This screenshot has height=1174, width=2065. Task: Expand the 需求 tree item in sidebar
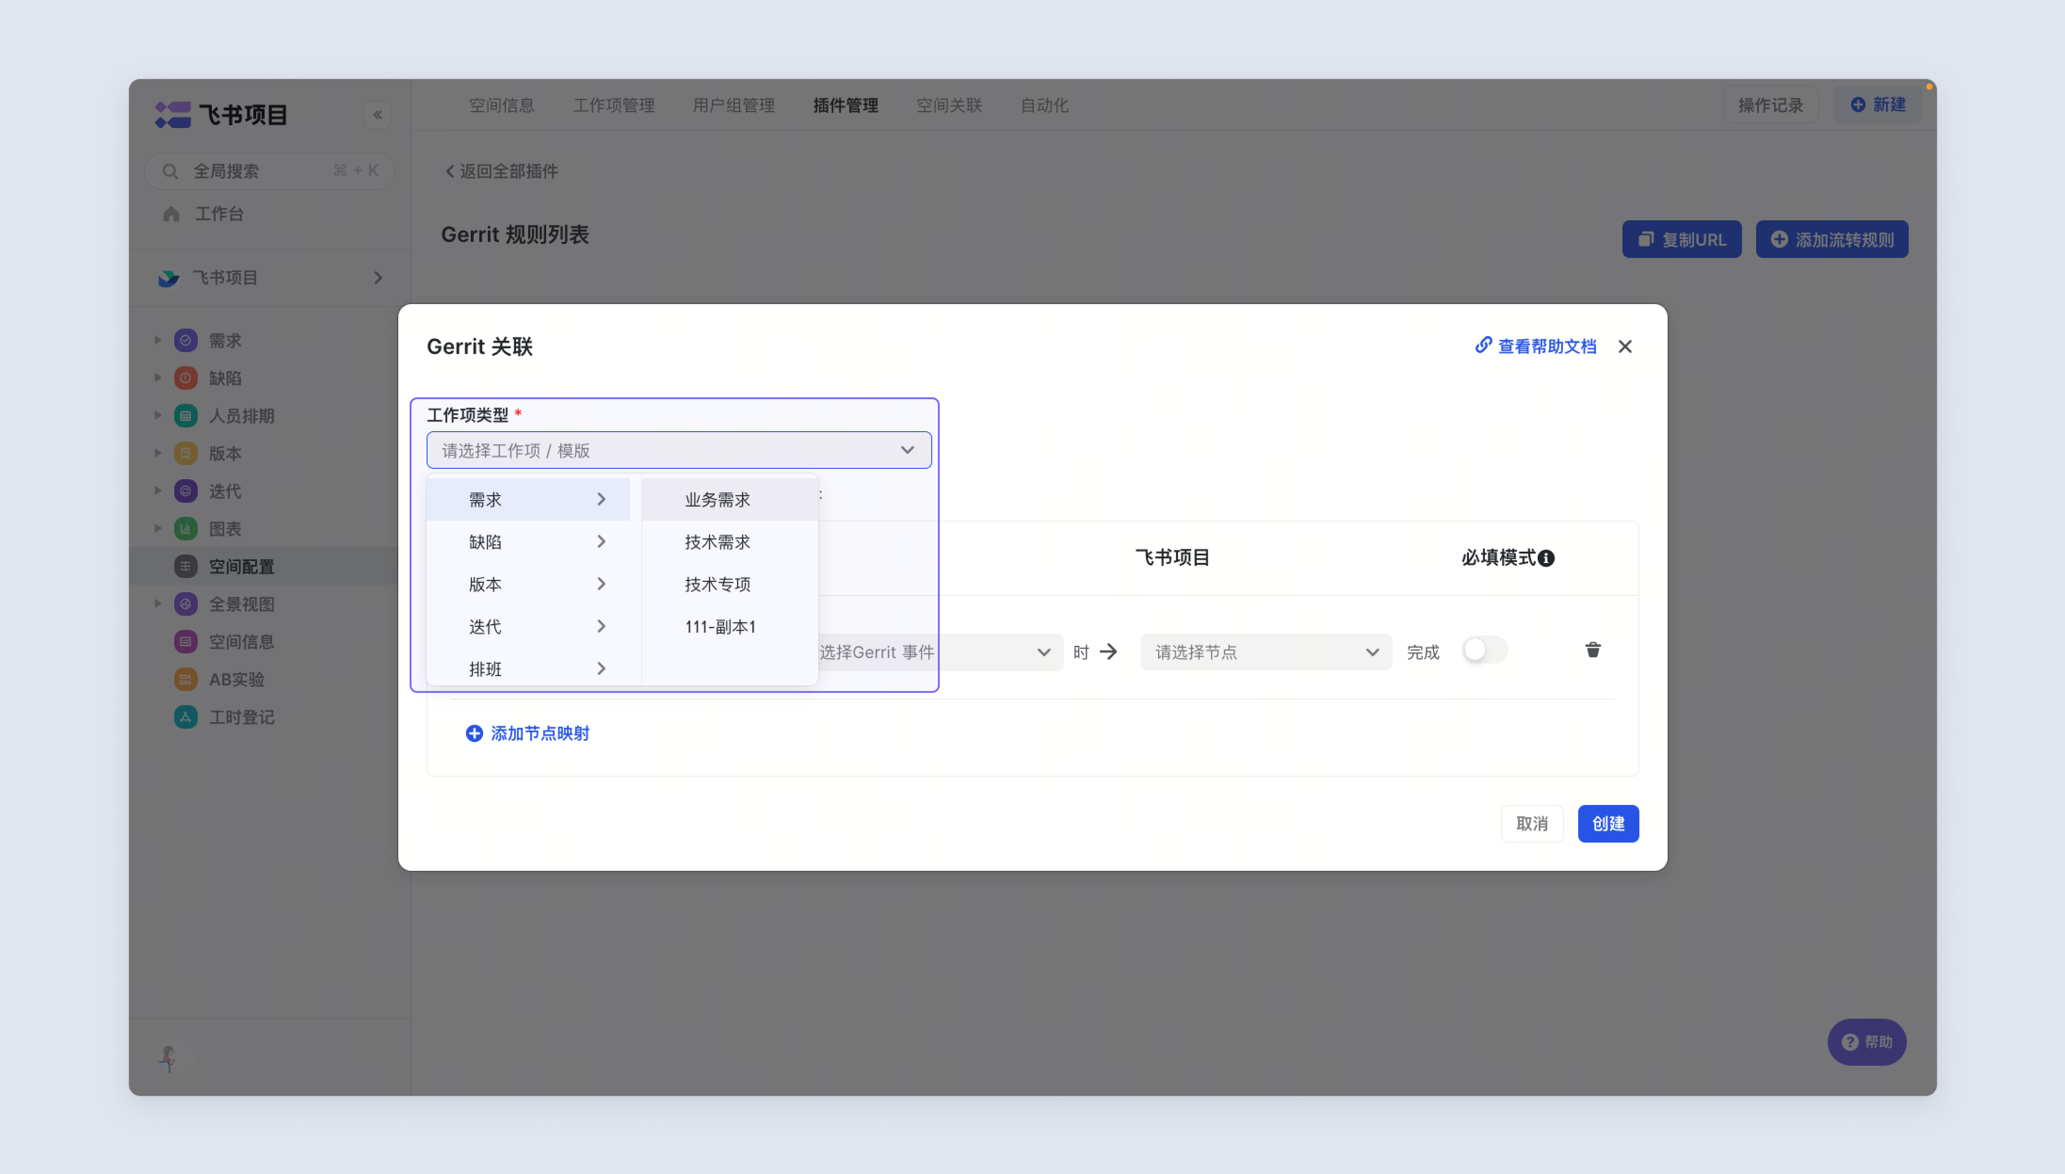[x=158, y=340]
